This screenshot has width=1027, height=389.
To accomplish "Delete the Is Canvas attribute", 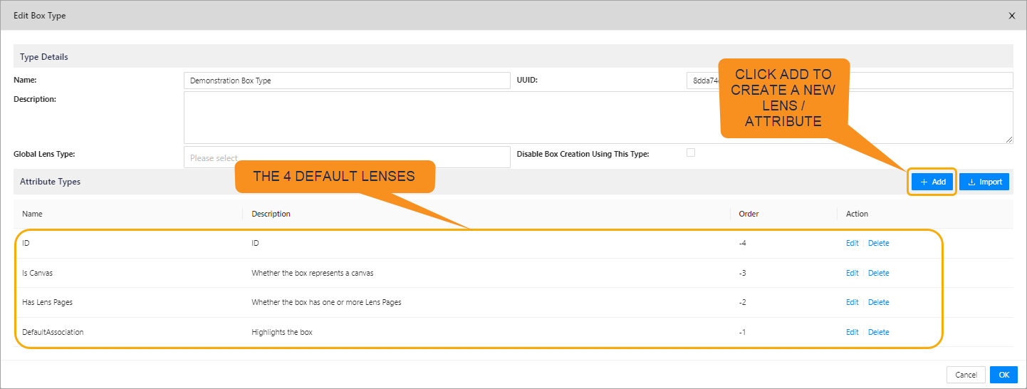I will (878, 273).
